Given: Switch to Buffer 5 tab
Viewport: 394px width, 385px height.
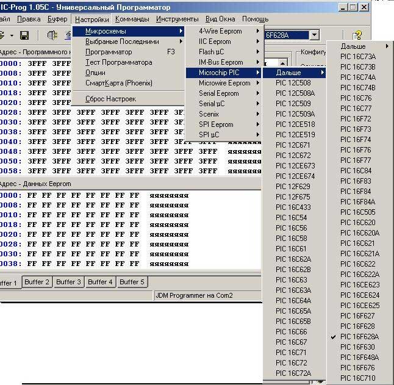Looking at the screenshot, I should 132,282.
